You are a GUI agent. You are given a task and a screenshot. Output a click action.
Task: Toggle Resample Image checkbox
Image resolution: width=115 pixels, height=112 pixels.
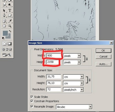click(32, 106)
